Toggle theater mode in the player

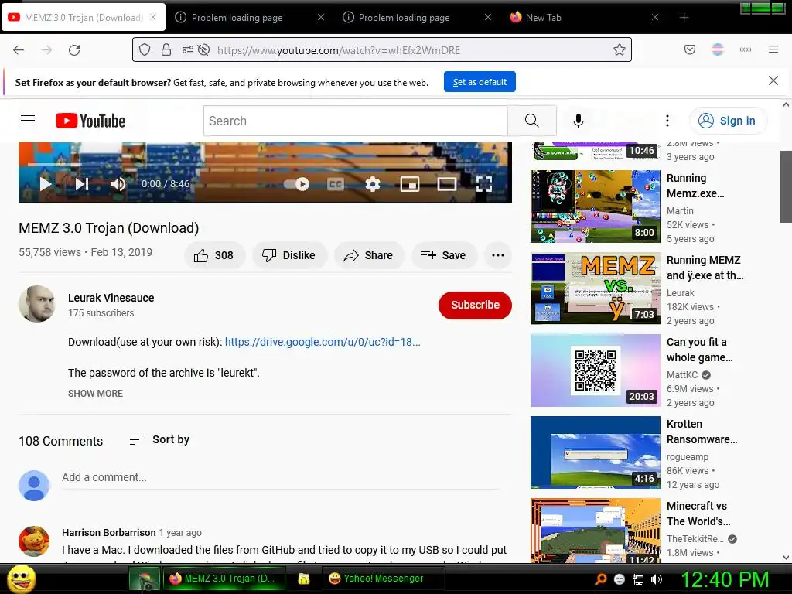[446, 184]
